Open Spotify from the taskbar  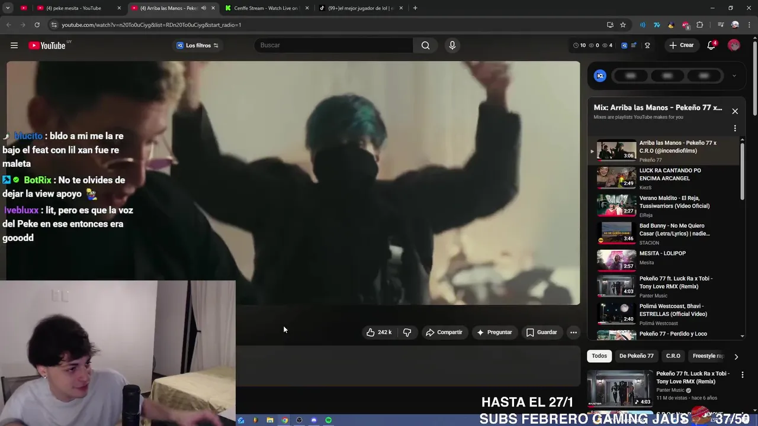click(x=328, y=420)
